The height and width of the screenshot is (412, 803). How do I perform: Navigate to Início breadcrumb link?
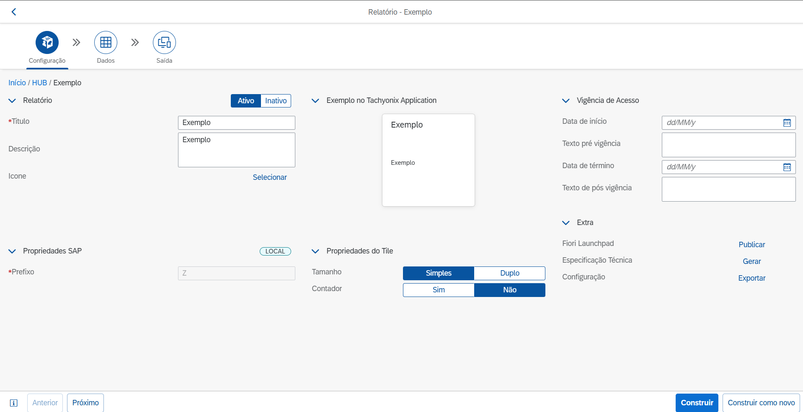(17, 83)
